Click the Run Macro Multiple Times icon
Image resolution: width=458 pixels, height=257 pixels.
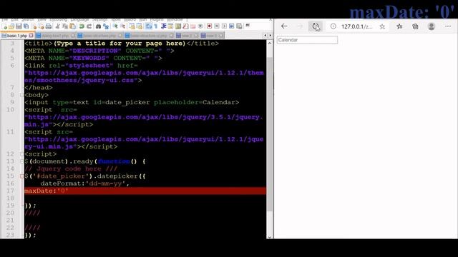(232, 26)
